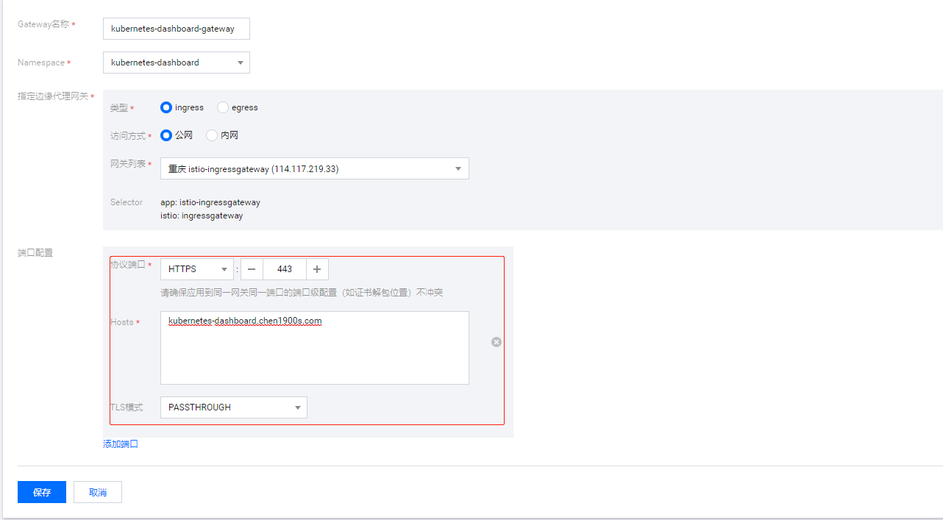Screen dimensions: 943x520
Task: Click the 添加端口 add port link
Action: point(121,444)
